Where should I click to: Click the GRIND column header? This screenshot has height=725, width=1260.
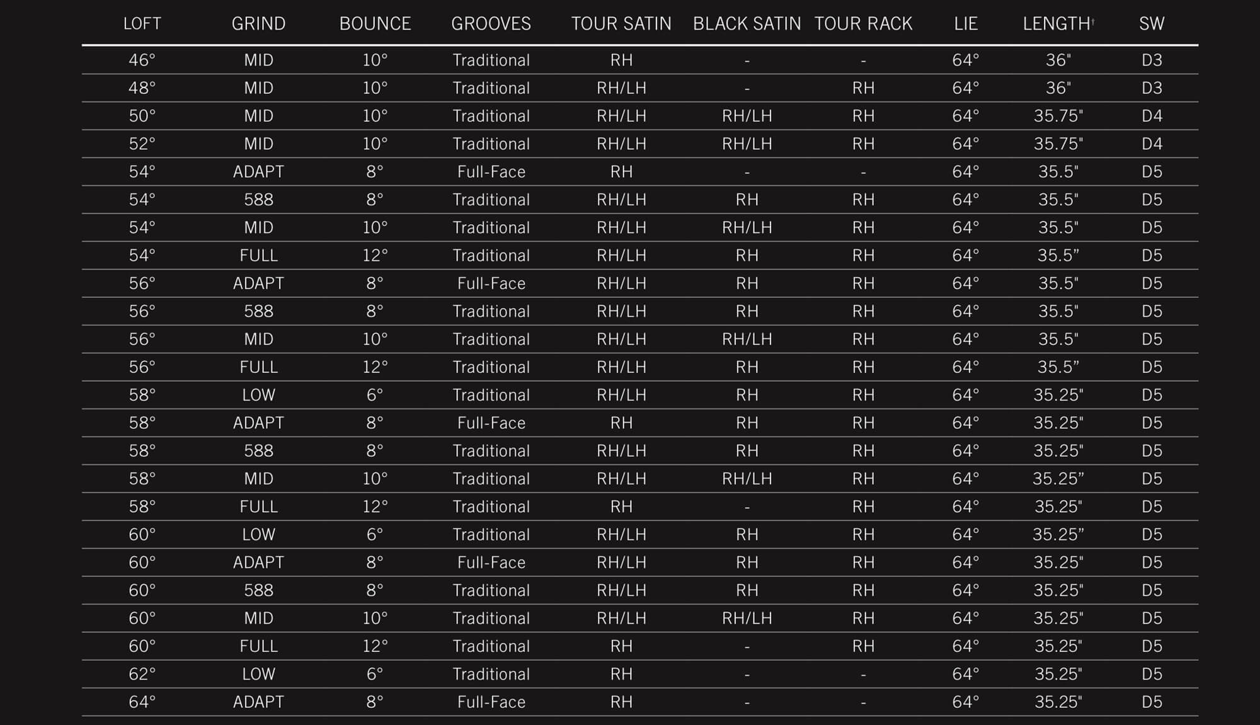point(258,24)
